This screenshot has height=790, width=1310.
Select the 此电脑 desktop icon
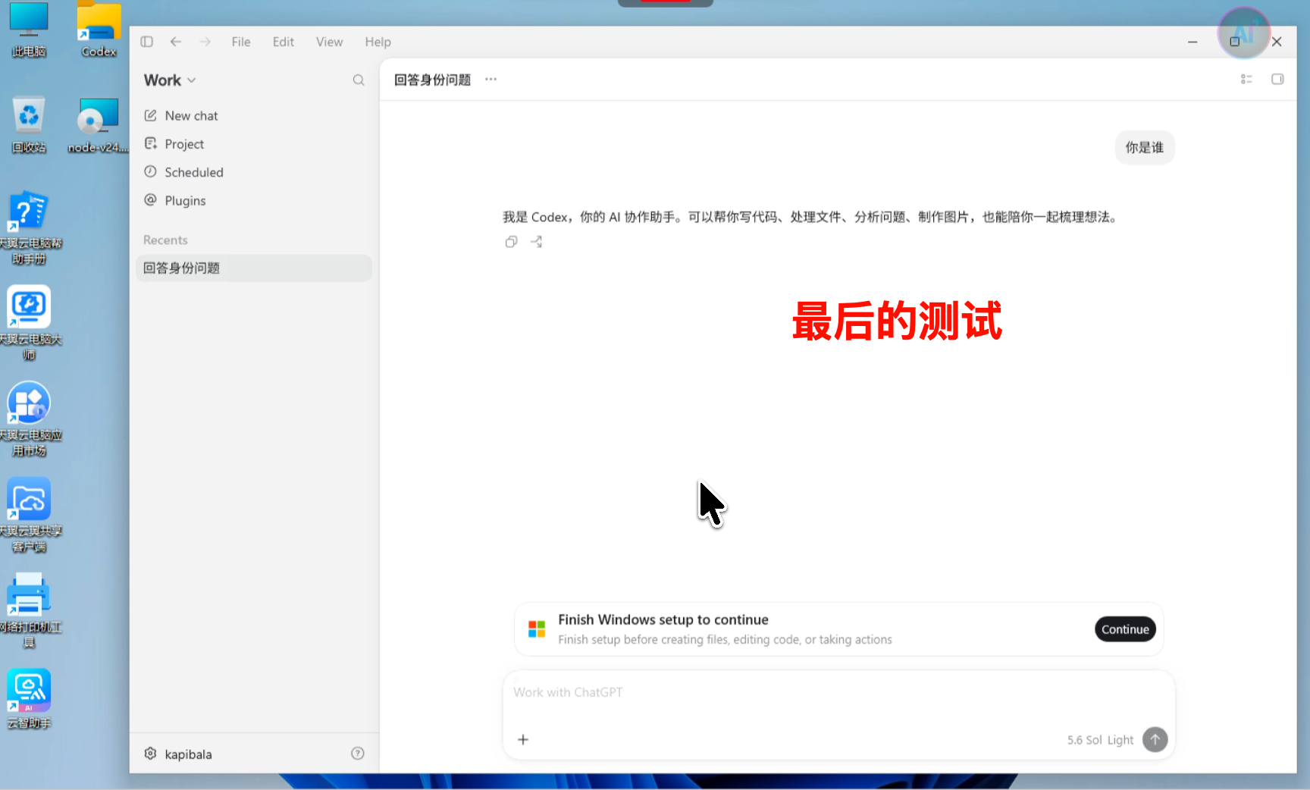(29, 30)
